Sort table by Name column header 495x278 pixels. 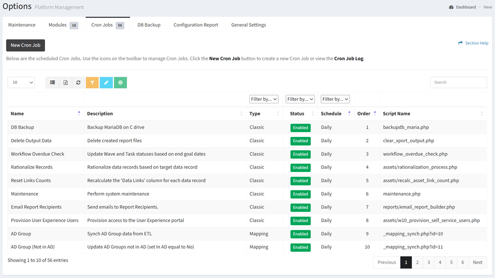(x=17, y=113)
